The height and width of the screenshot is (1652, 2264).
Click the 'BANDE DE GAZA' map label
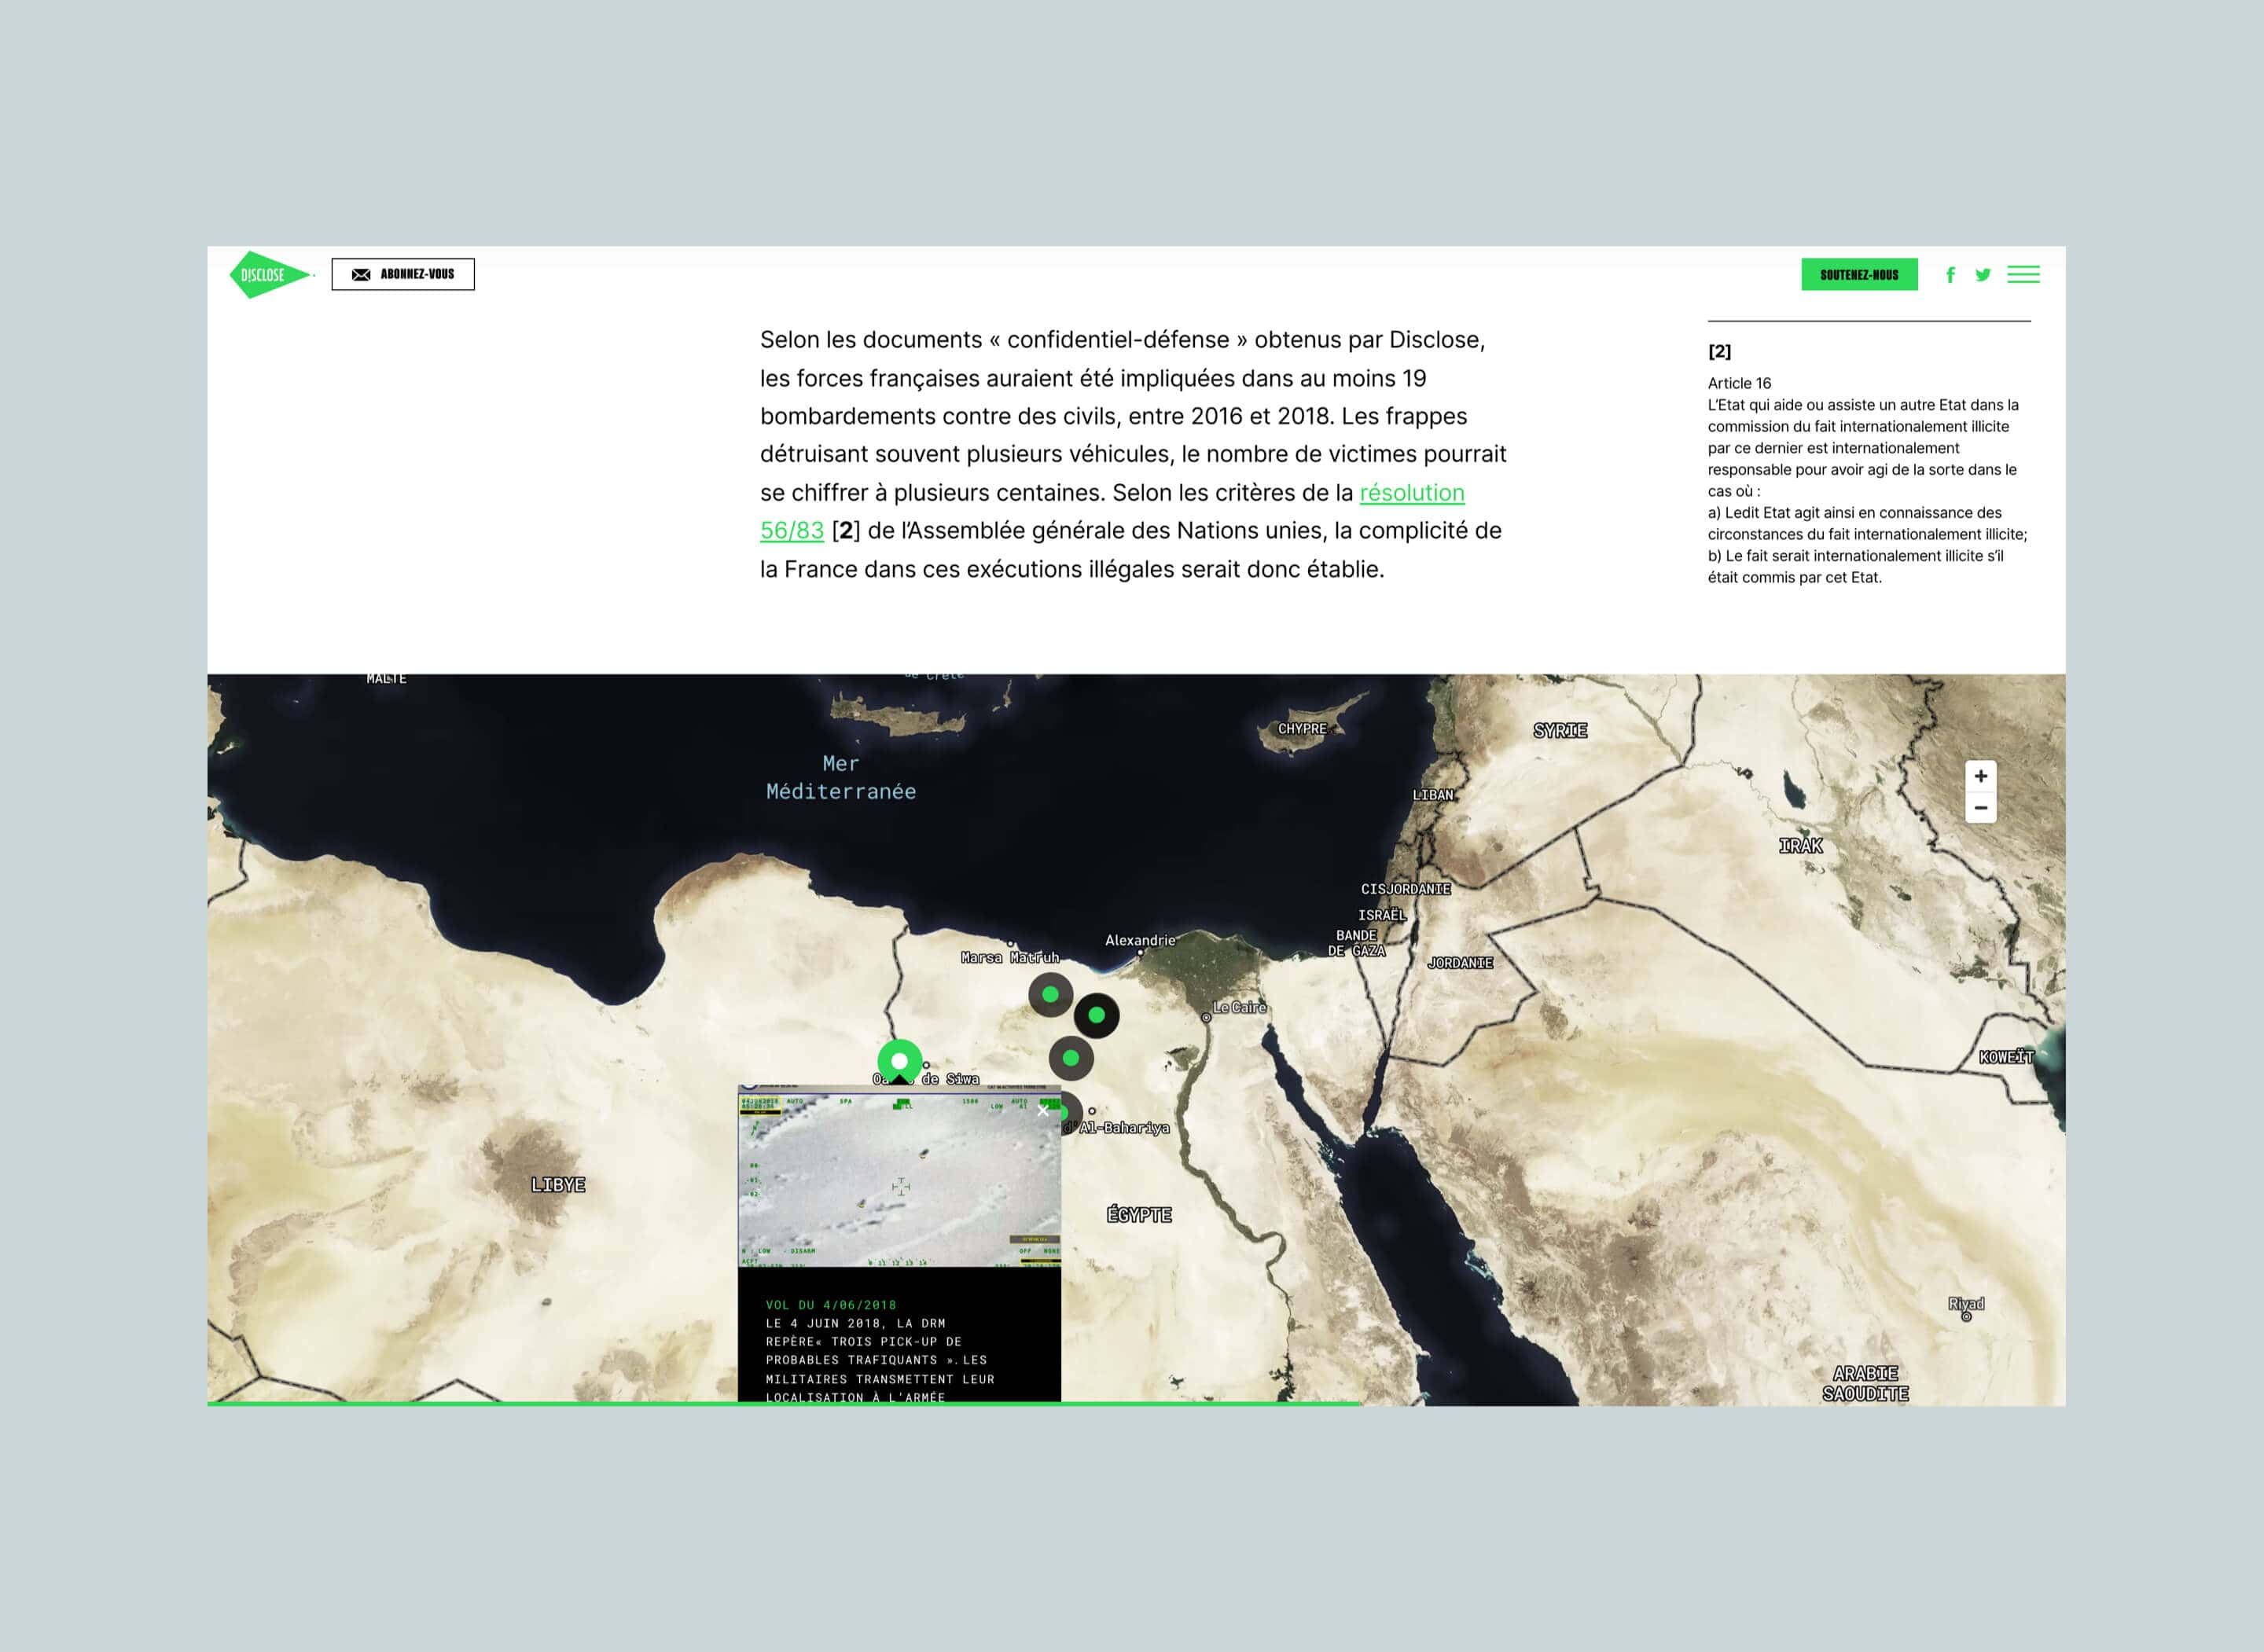point(1357,943)
